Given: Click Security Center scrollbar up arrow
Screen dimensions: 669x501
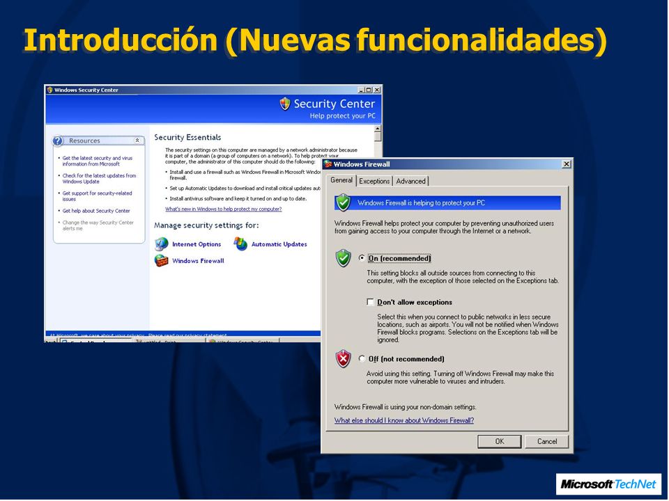Looking at the screenshot, I should click(x=378, y=128).
